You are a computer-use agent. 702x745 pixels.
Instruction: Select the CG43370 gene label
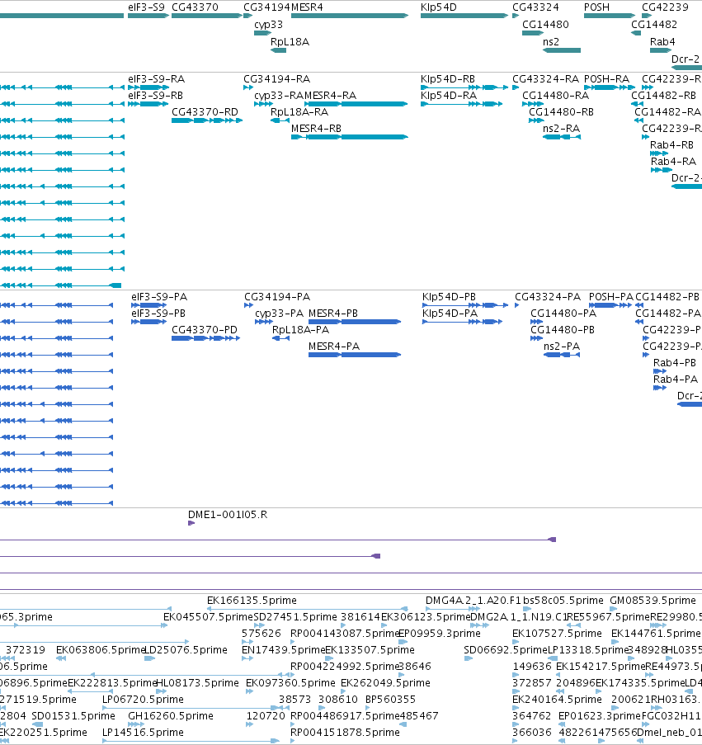(195, 7)
